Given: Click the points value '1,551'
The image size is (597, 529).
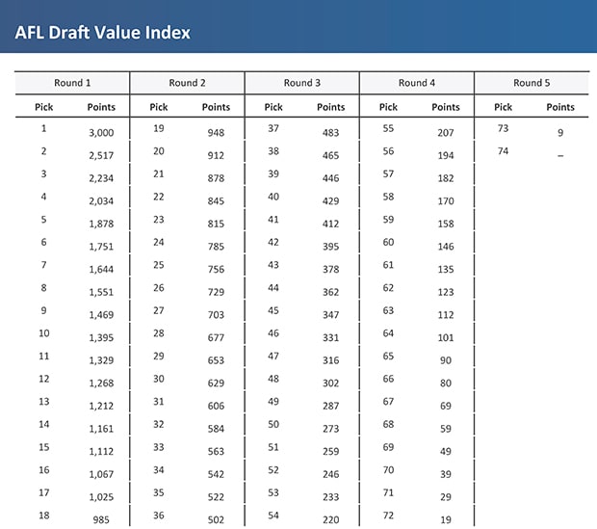Looking at the screenshot, I should [101, 292].
